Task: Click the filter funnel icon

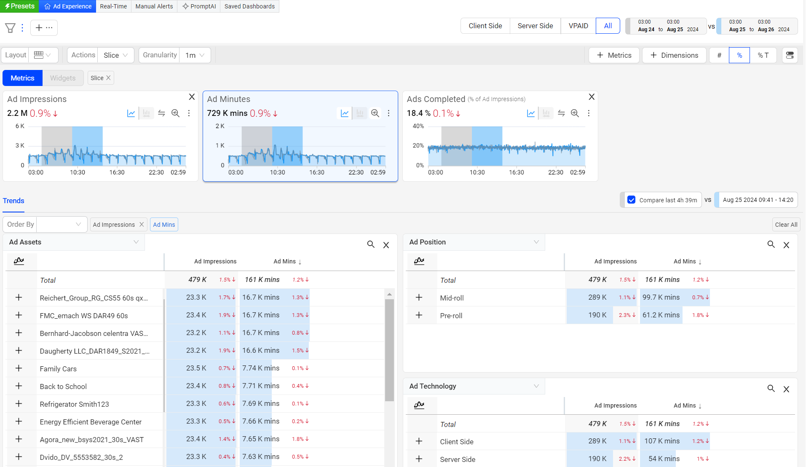Action: (10, 28)
